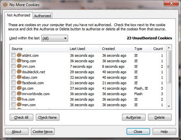This screenshot has height=140, width=181.
Task: Click the scrollbar up arrow
Action: click(x=169, y=48)
